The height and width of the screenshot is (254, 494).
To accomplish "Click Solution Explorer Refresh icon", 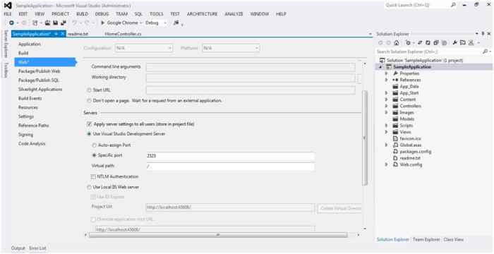I will click(x=428, y=43).
